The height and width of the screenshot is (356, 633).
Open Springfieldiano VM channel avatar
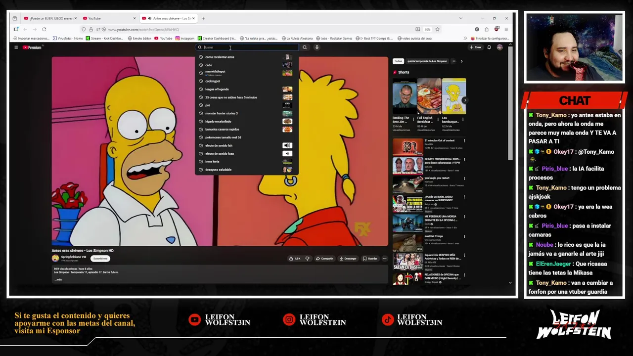[55, 258]
